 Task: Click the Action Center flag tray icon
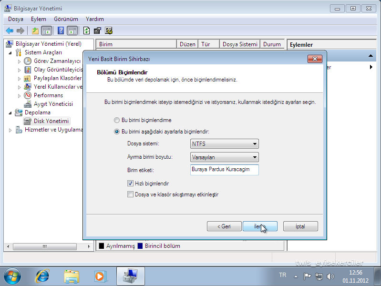point(308,276)
